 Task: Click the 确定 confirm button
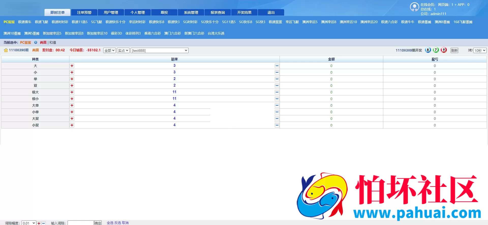click(98, 223)
